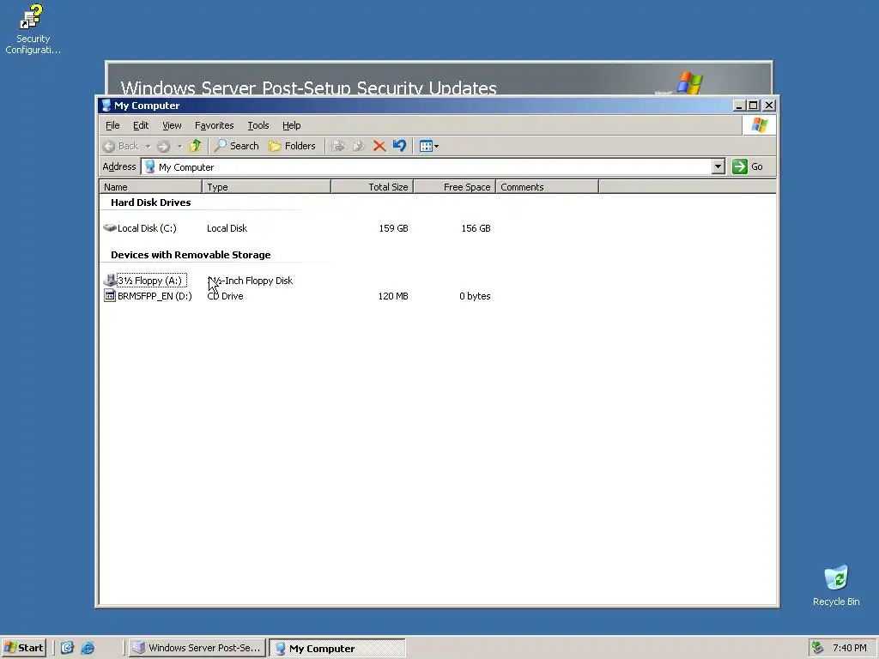The image size is (879, 659).
Task: Click the 3½ Floppy (A:) name text
Action: tap(150, 281)
